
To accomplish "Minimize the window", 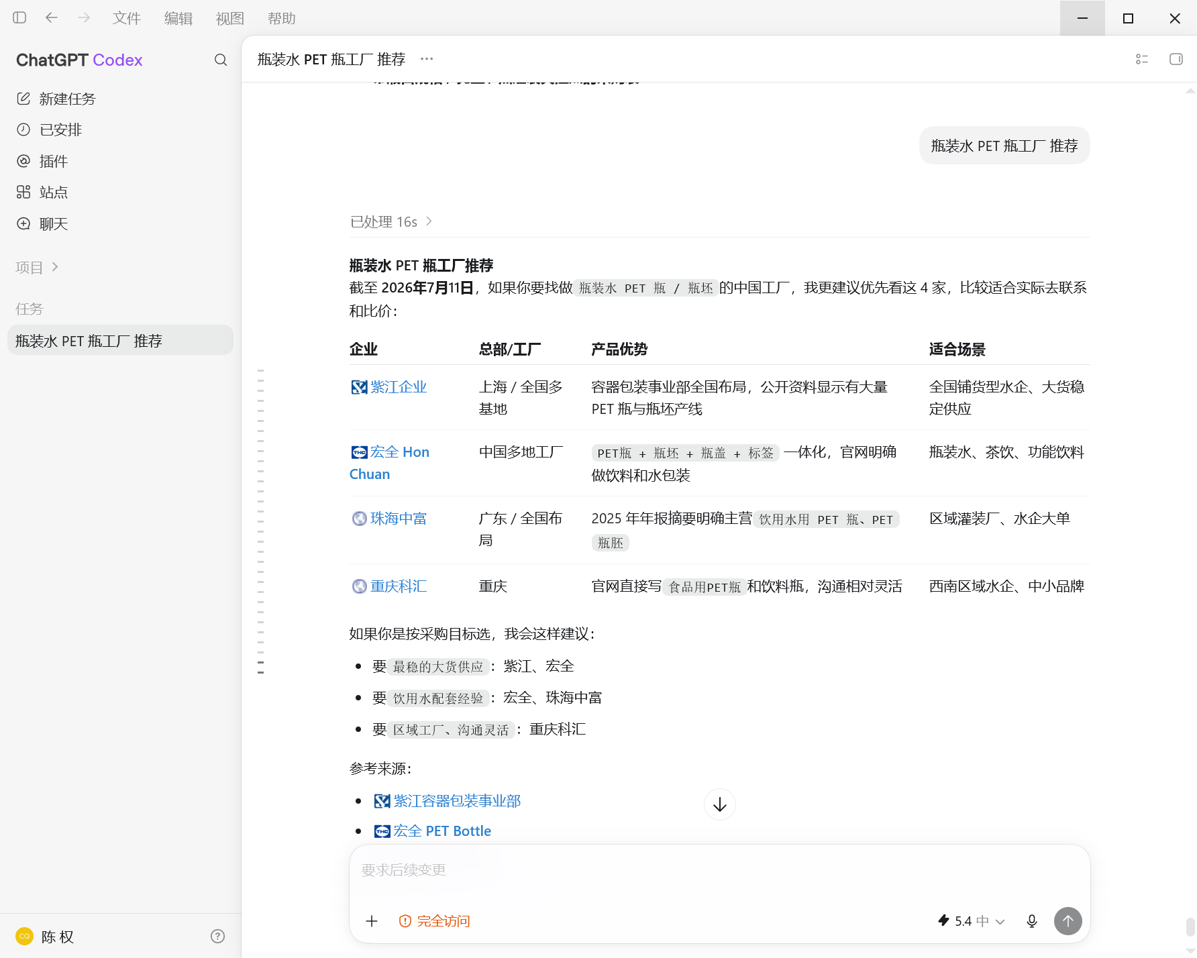I will click(x=1082, y=18).
